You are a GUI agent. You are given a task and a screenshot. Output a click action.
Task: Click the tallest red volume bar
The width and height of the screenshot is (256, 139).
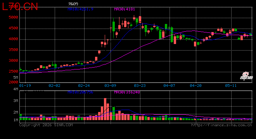(105, 109)
